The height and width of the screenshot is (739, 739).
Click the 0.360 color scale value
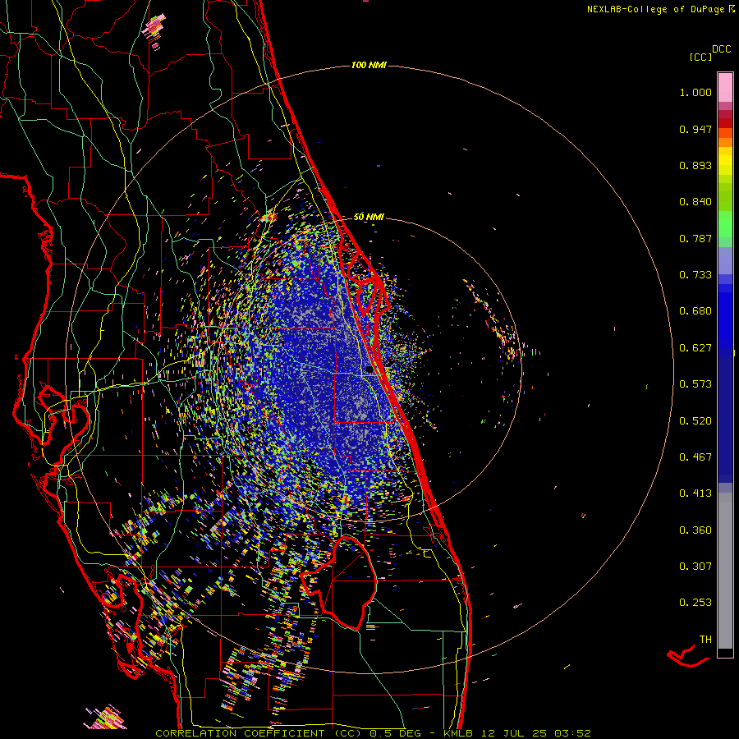pyautogui.click(x=695, y=530)
